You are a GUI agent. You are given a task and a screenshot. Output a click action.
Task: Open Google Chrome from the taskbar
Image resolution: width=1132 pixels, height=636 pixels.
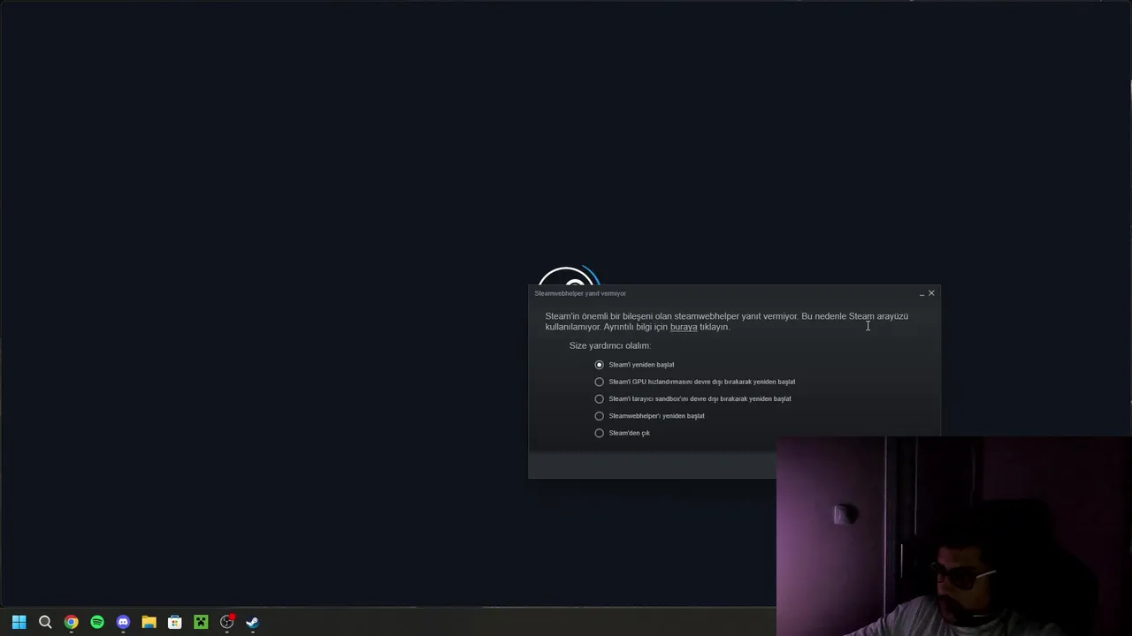coord(71,622)
